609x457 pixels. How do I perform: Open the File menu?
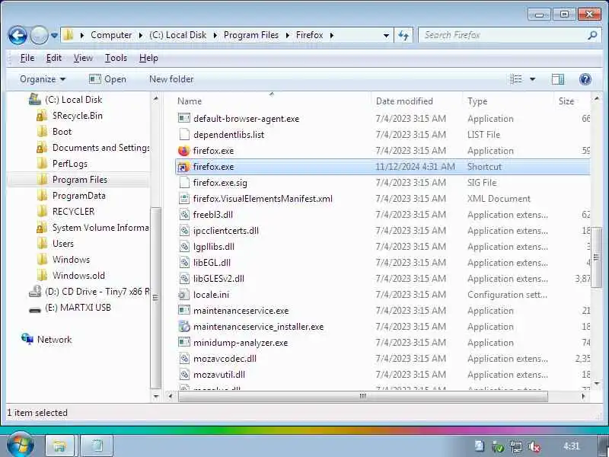point(27,58)
